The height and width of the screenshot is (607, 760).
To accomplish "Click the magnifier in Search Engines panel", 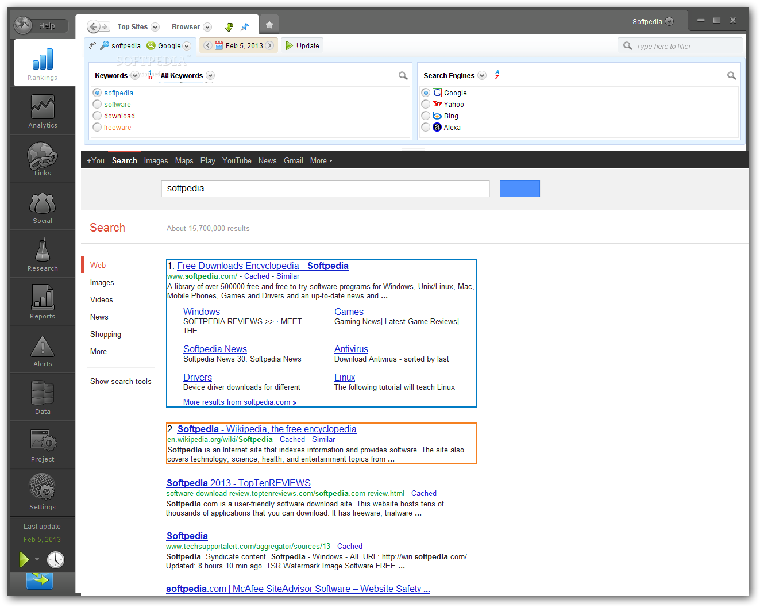I will point(732,75).
